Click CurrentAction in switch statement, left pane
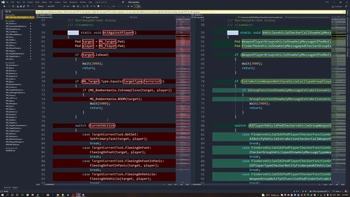This screenshot has height=197, width=350. pyautogui.click(x=102, y=125)
